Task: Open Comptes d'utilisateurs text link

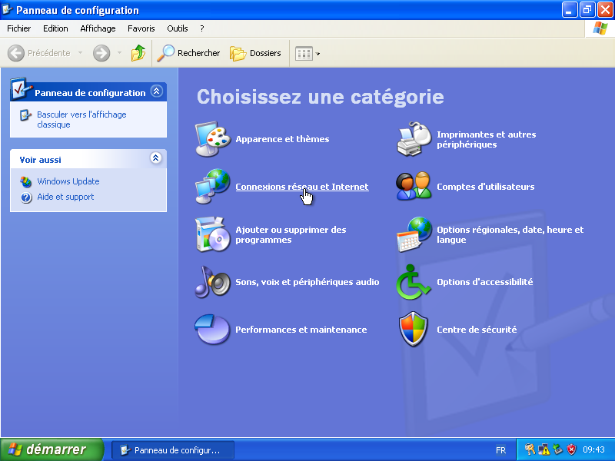Action: click(486, 187)
